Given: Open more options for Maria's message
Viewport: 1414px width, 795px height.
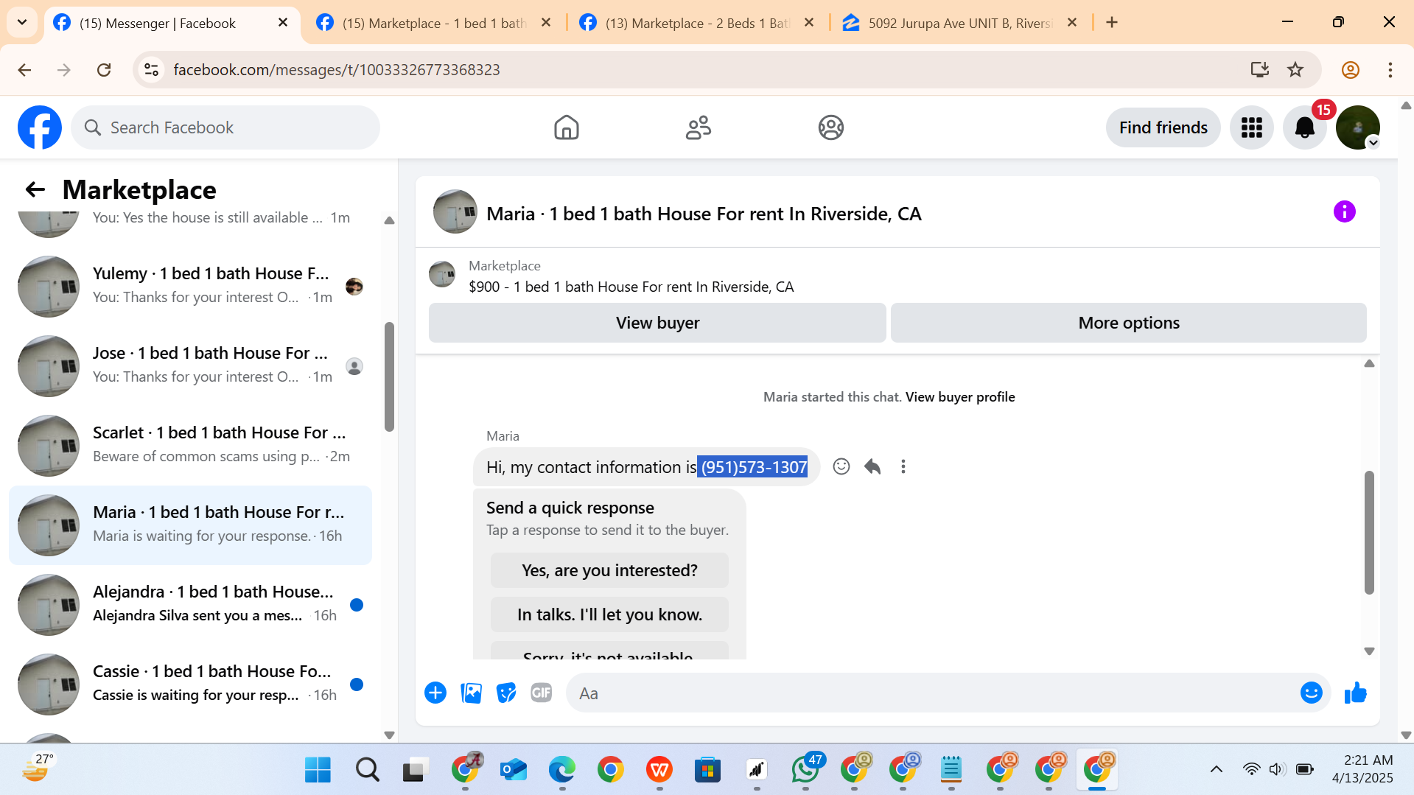Looking at the screenshot, I should coord(903,466).
